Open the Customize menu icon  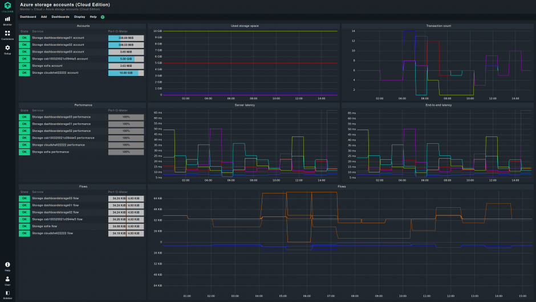7,35
